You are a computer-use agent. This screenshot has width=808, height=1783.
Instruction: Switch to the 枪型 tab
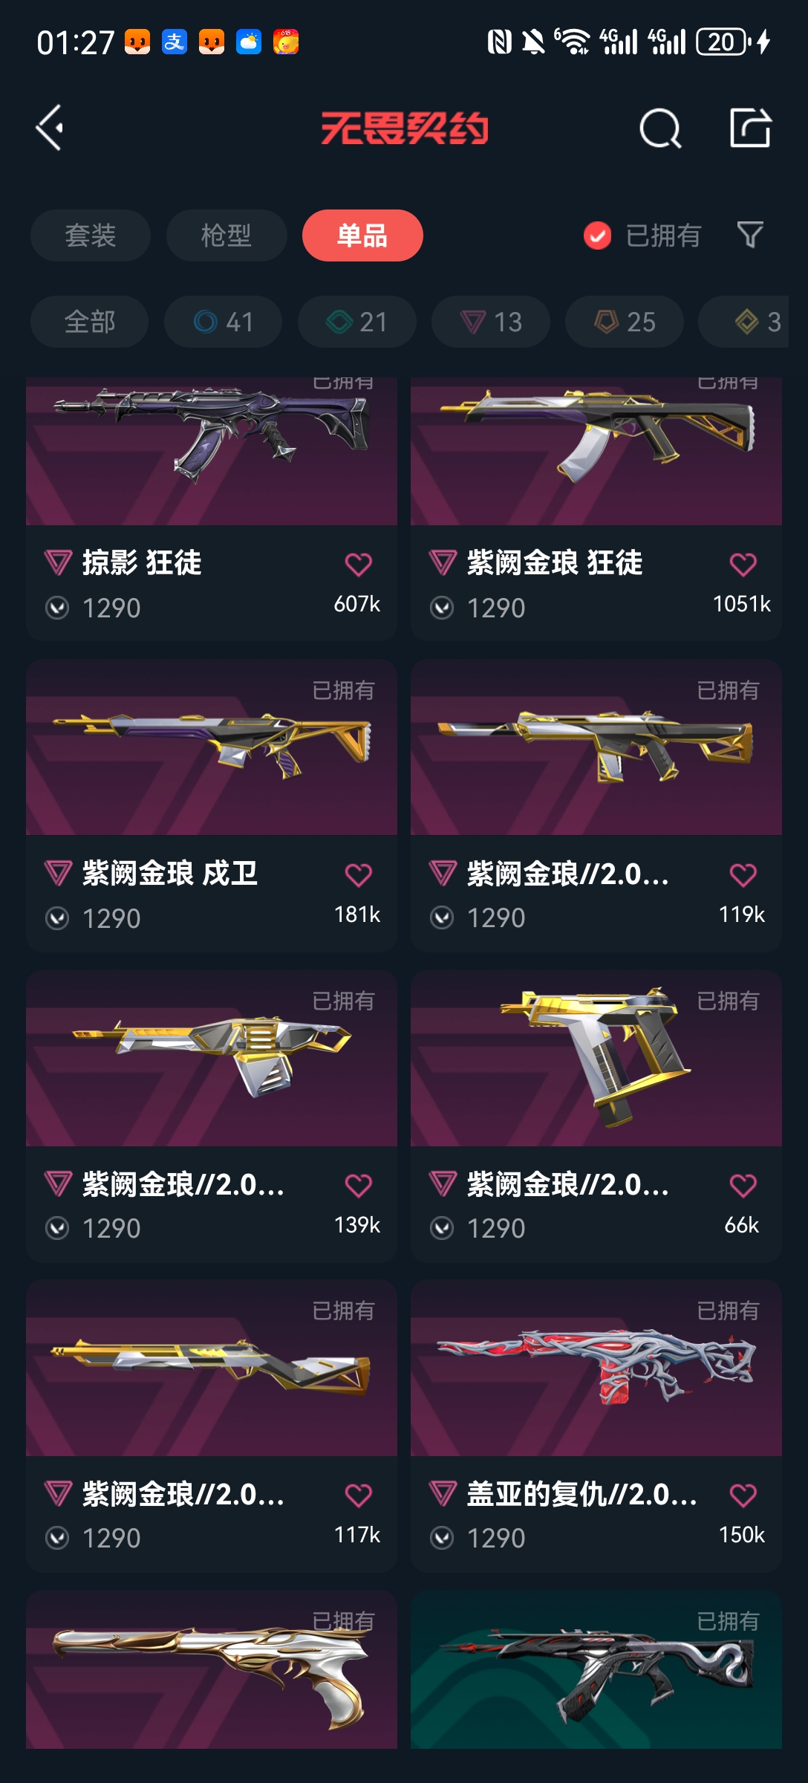point(227,236)
